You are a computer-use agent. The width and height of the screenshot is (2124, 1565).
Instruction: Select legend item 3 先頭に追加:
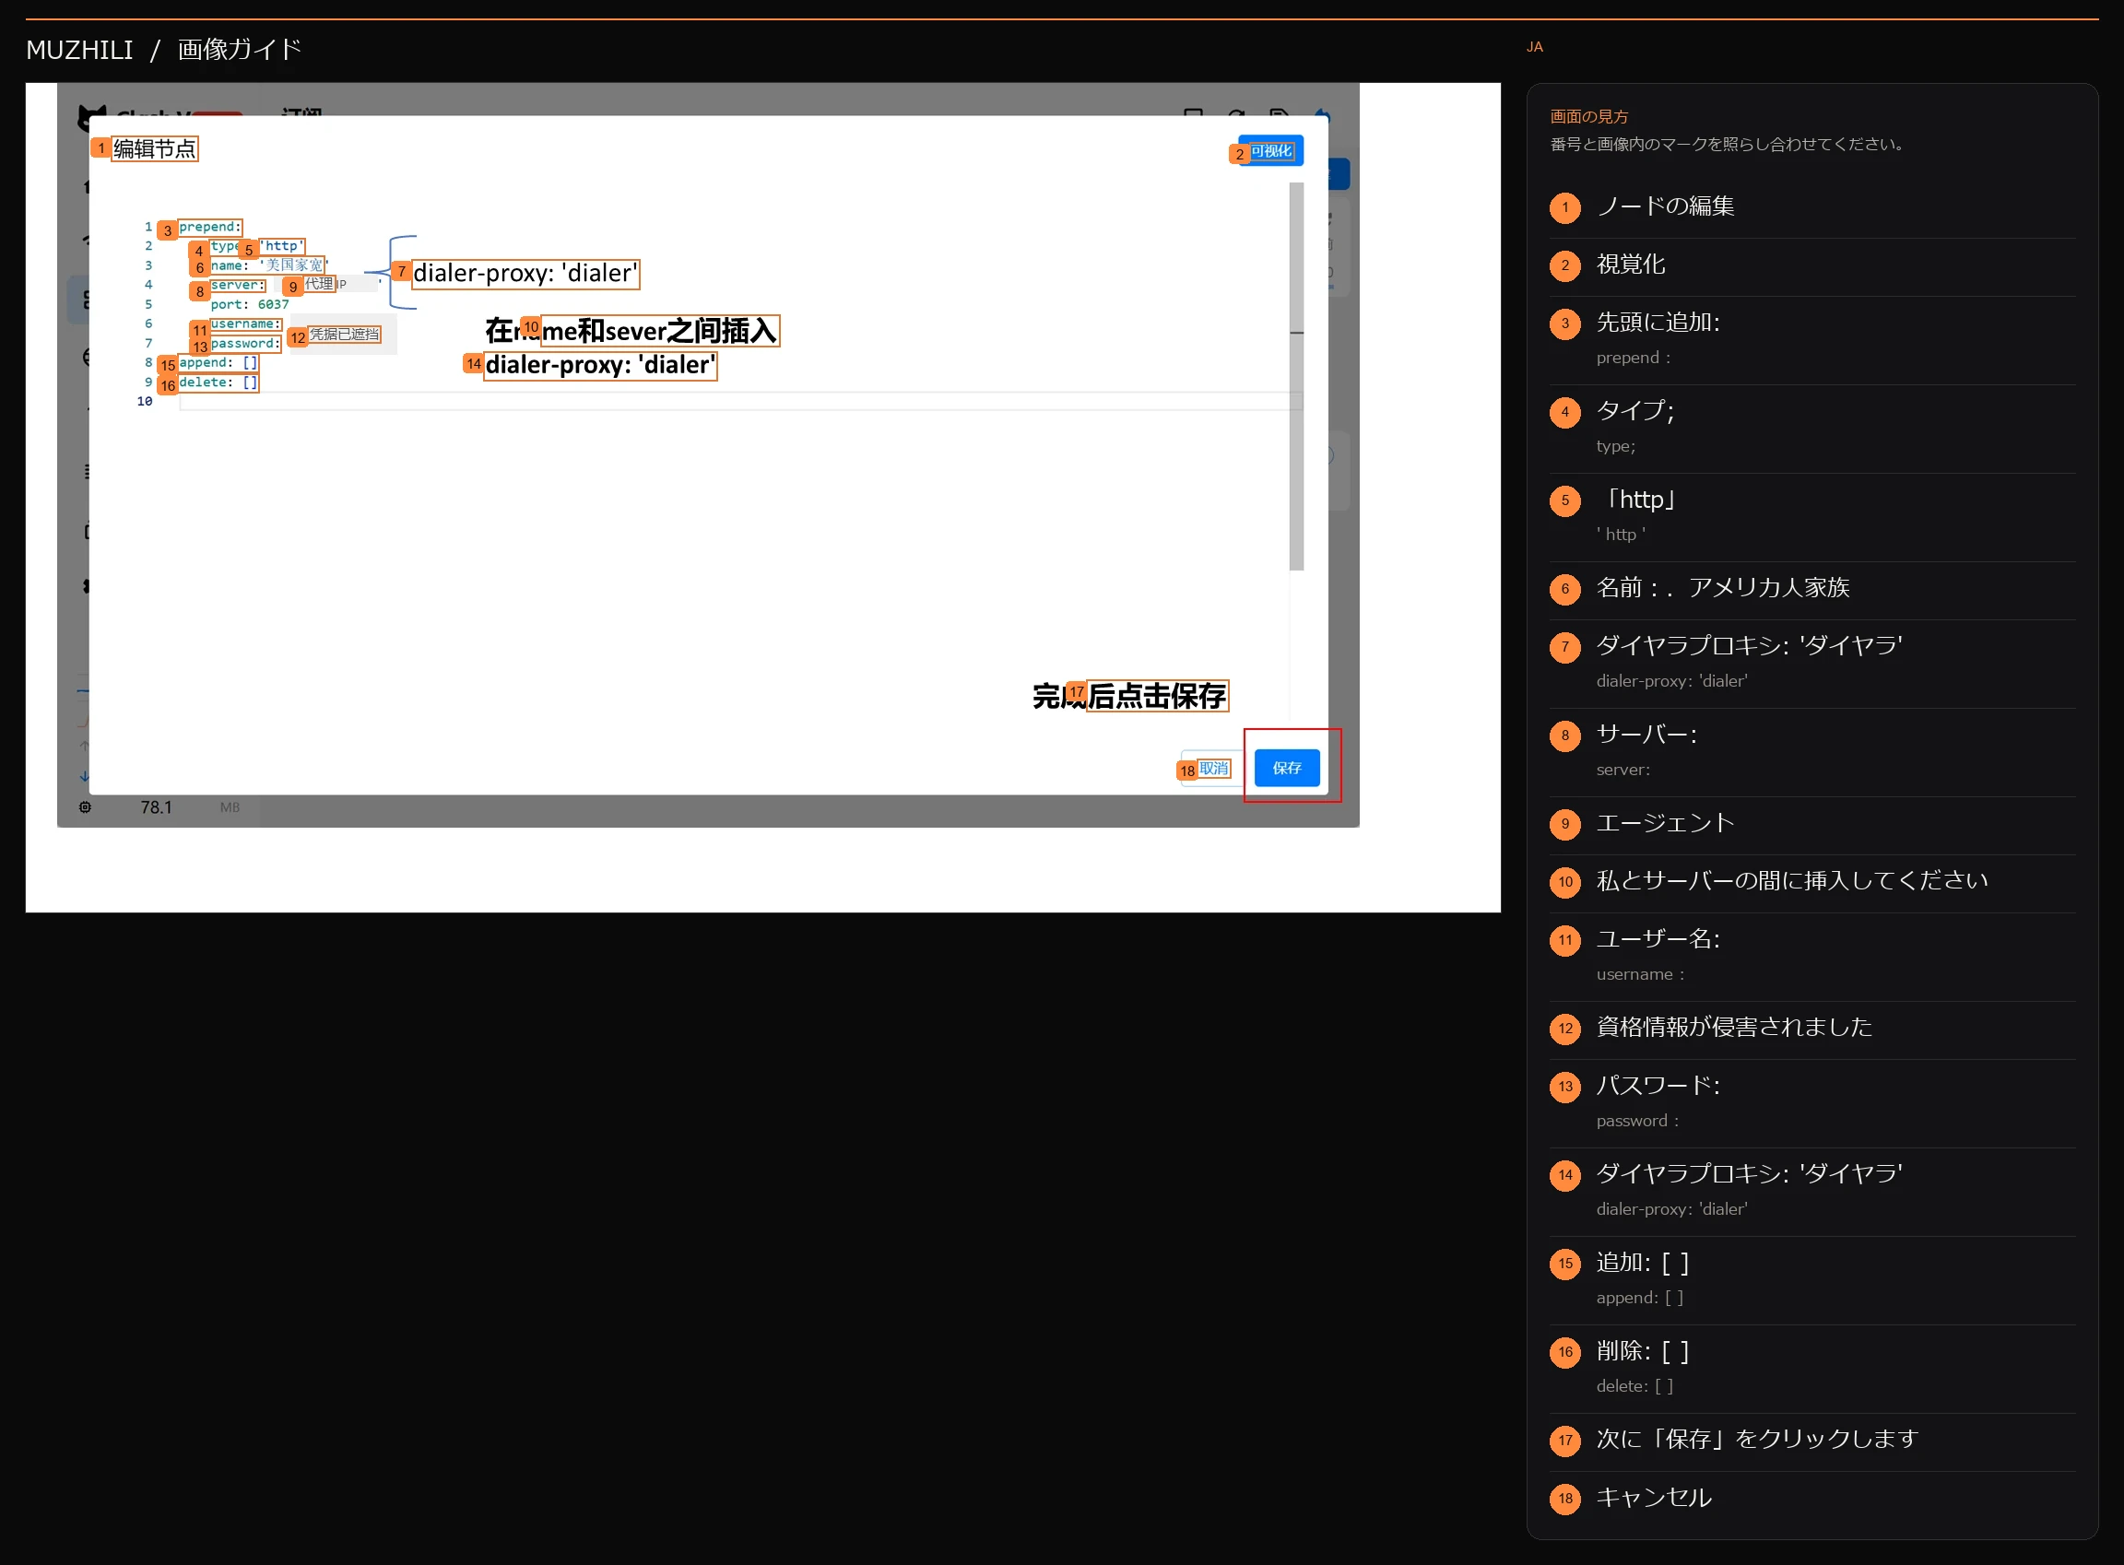pyautogui.click(x=1812, y=340)
